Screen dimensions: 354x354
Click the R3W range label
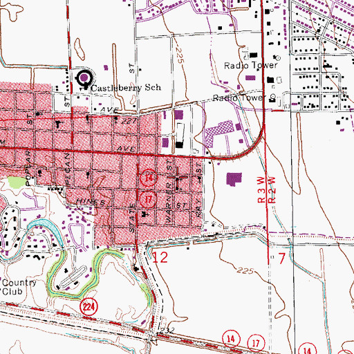pyautogui.click(x=261, y=189)
